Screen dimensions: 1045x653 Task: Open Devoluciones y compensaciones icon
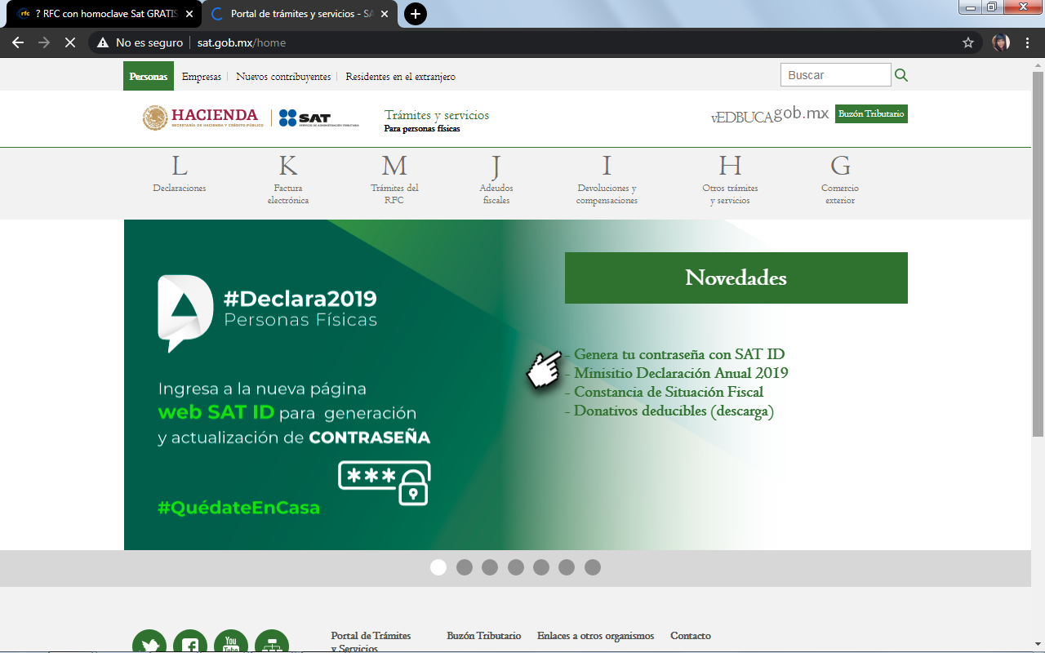click(607, 166)
